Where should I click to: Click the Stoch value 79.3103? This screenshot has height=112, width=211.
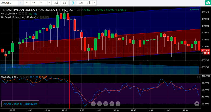click(34, 77)
